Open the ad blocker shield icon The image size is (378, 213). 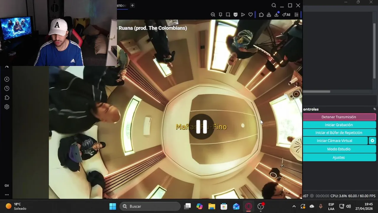235,14
